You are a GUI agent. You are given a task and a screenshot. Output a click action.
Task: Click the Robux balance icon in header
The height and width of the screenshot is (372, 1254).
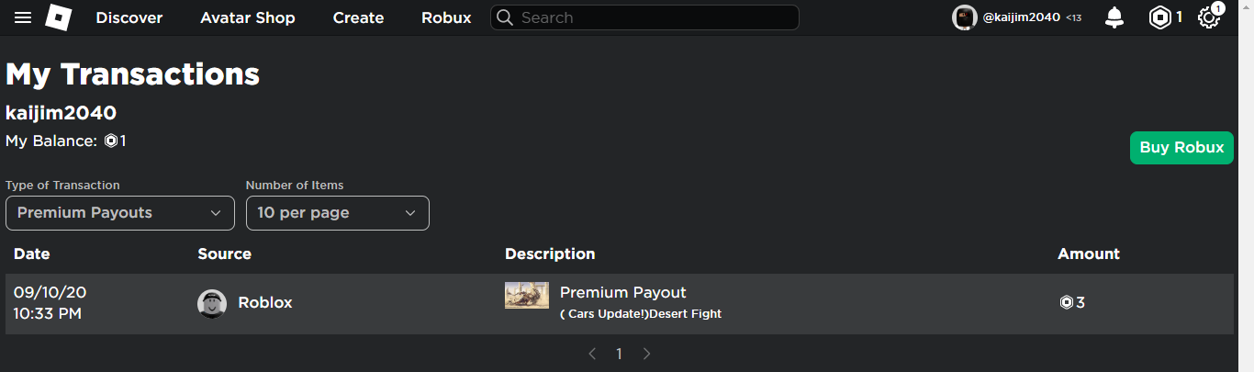1160,17
